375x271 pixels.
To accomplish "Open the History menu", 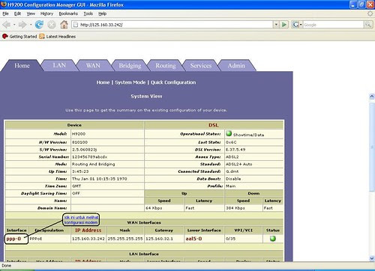I will tap(46, 13).
